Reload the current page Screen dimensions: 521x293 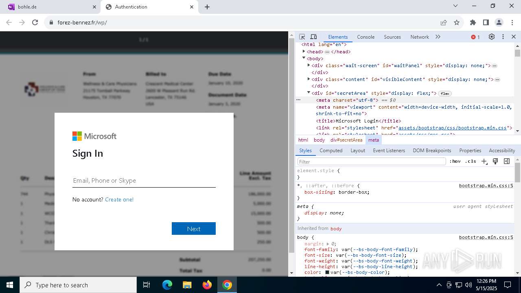(35, 22)
